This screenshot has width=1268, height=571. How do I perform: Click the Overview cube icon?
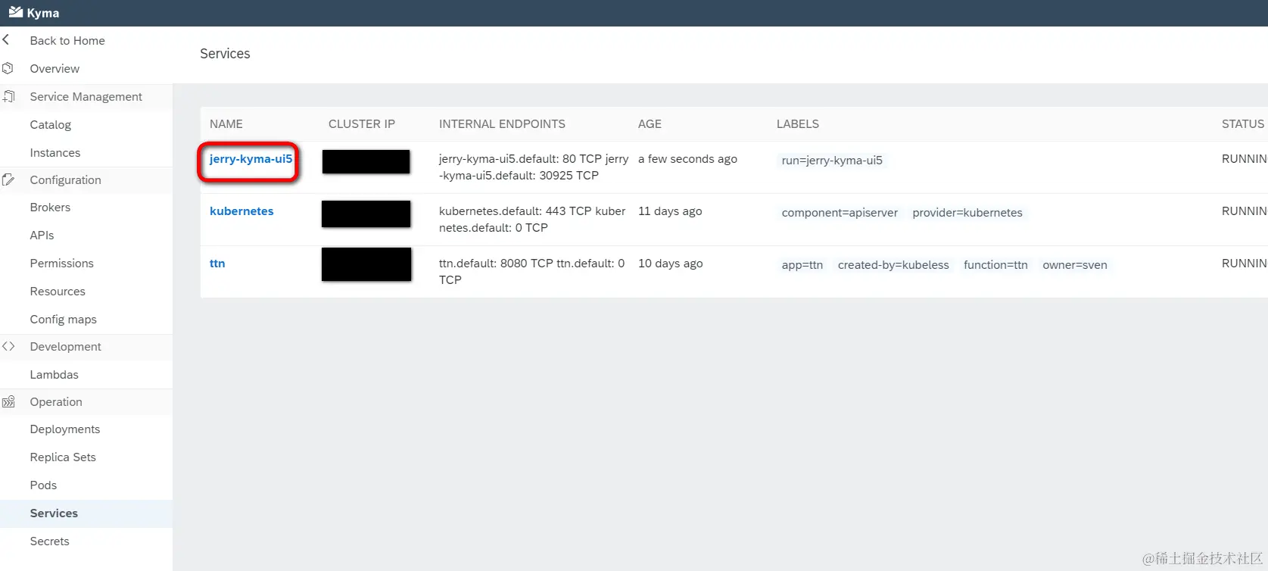[x=8, y=68]
